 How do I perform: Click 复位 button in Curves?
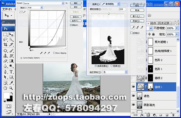click(76, 7)
